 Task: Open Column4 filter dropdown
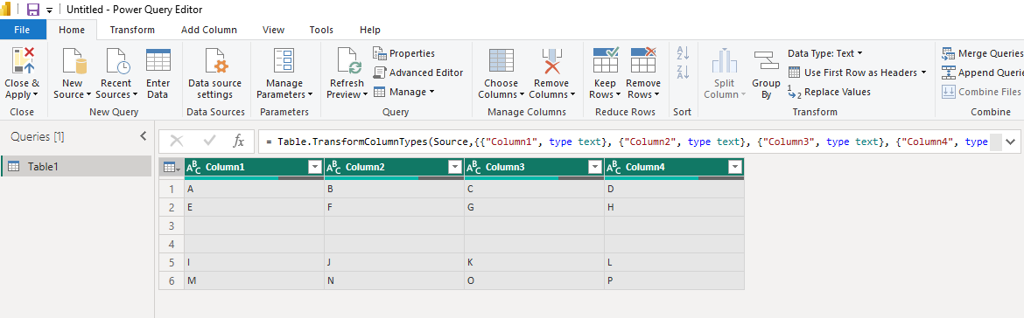pos(735,168)
